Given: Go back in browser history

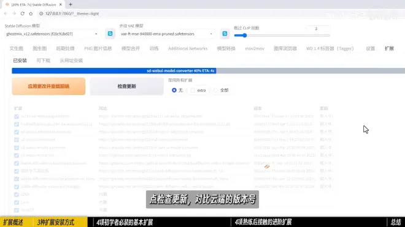Looking at the screenshot, I should point(6,13).
